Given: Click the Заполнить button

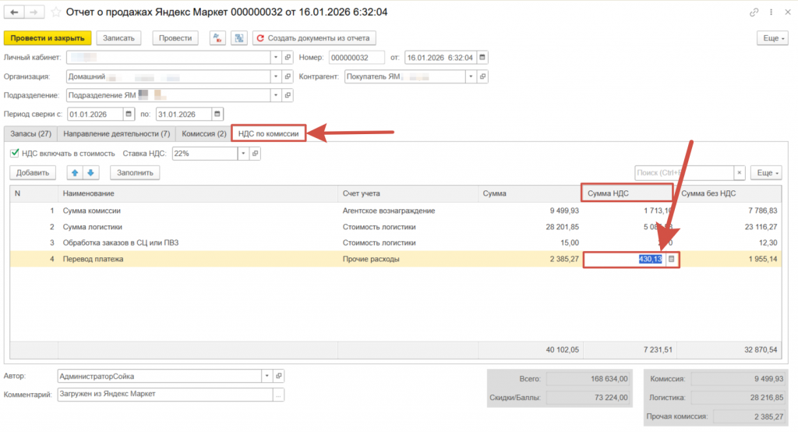Looking at the screenshot, I should [x=136, y=173].
